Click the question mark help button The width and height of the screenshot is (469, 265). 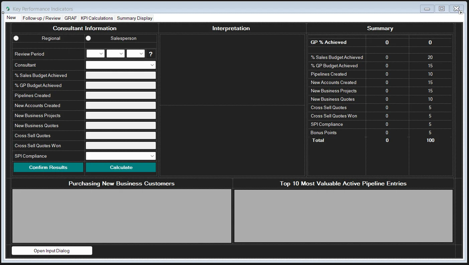[151, 54]
